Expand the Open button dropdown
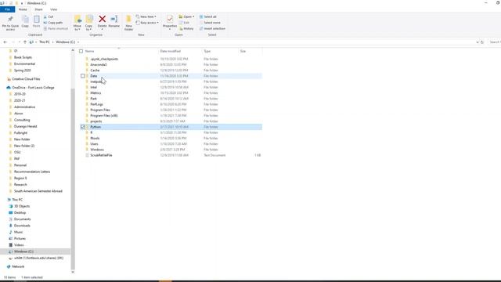This screenshot has width=501, height=282. point(193,16)
